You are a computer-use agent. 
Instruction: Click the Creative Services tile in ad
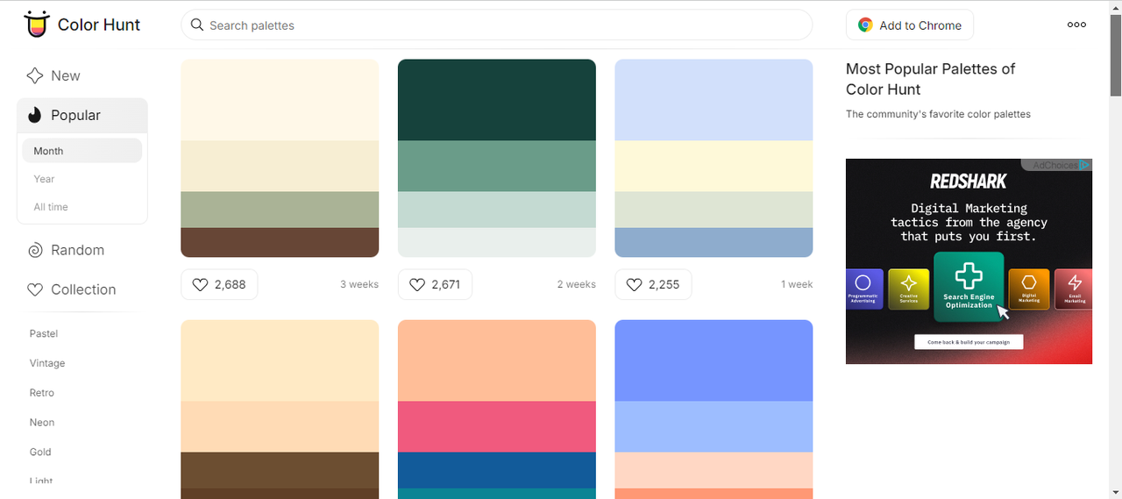click(x=909, y=289)
